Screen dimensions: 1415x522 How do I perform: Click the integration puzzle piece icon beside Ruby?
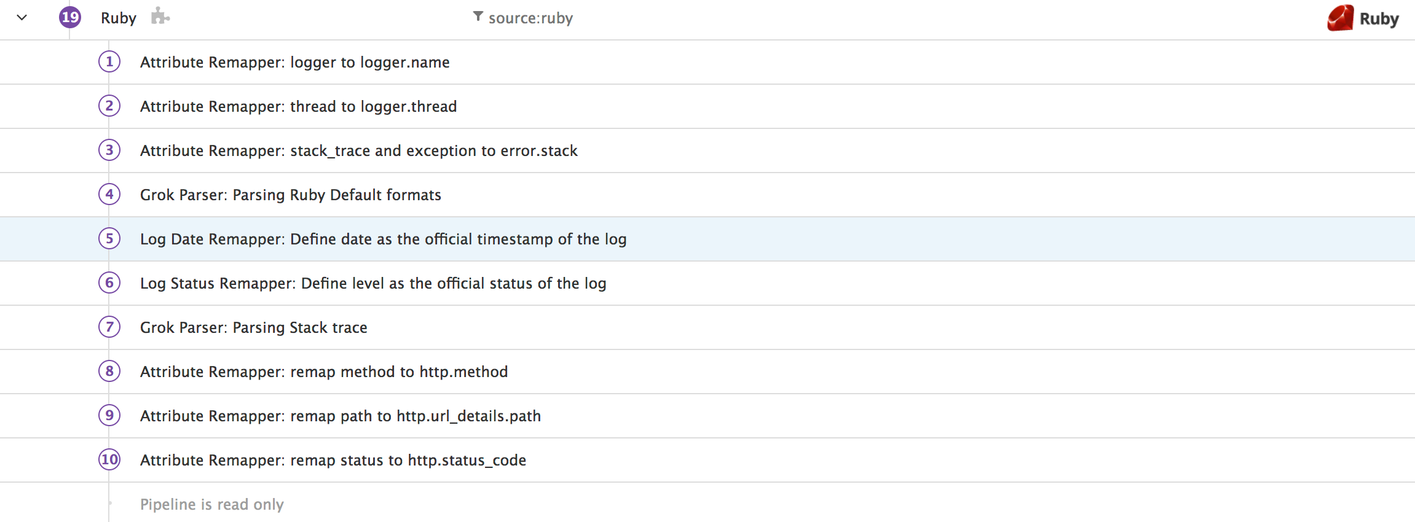point(160,18)
